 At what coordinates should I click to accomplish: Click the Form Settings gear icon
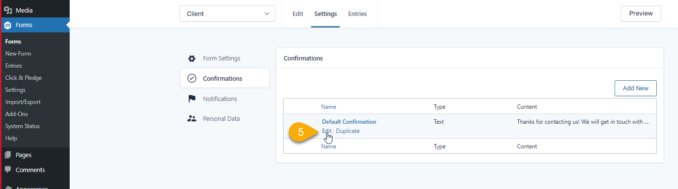click(192, 58)
